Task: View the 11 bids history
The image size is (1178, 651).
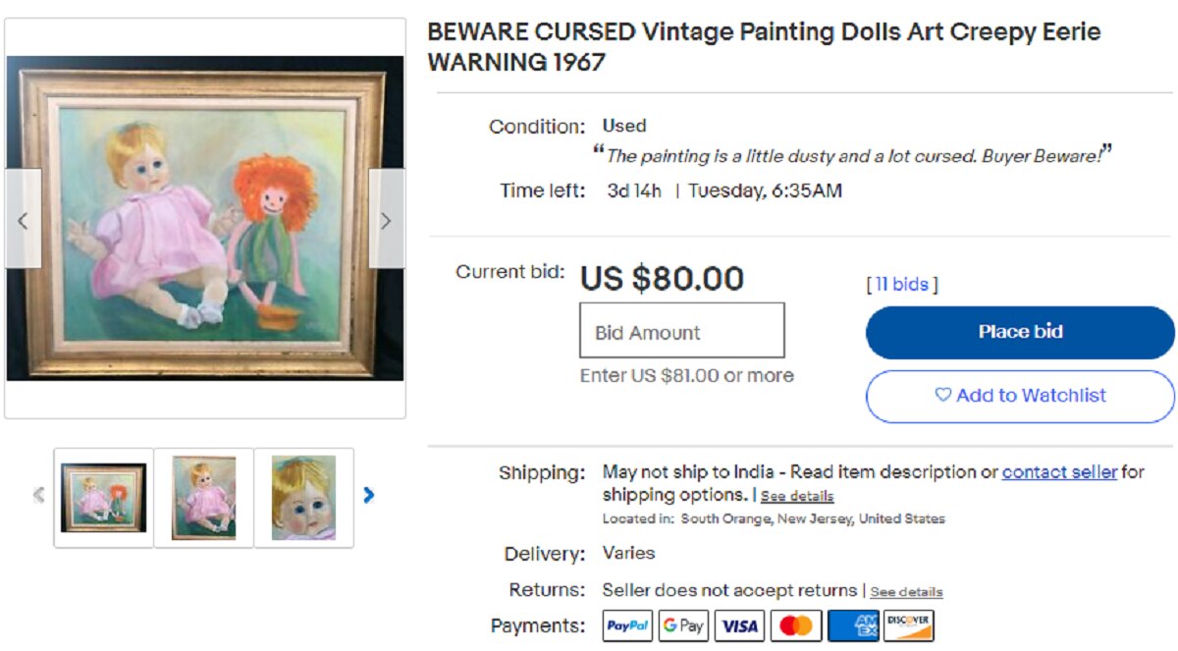Action: [902, 285]
